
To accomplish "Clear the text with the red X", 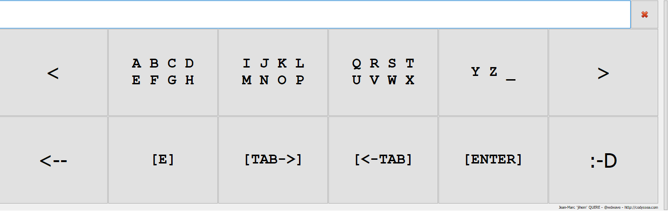I will click(x=644, y=14).
